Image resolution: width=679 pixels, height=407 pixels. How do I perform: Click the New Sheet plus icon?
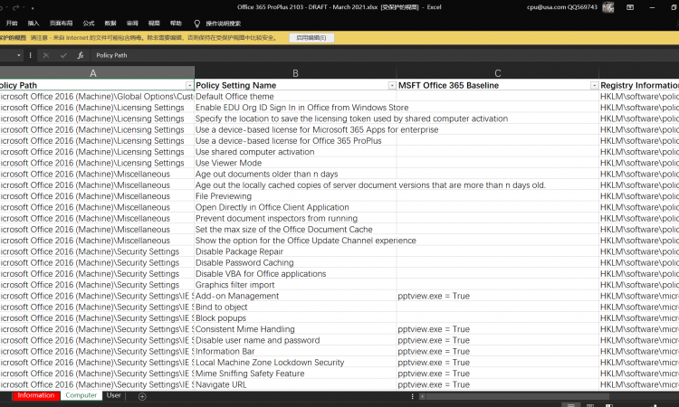tap(142, 396)
